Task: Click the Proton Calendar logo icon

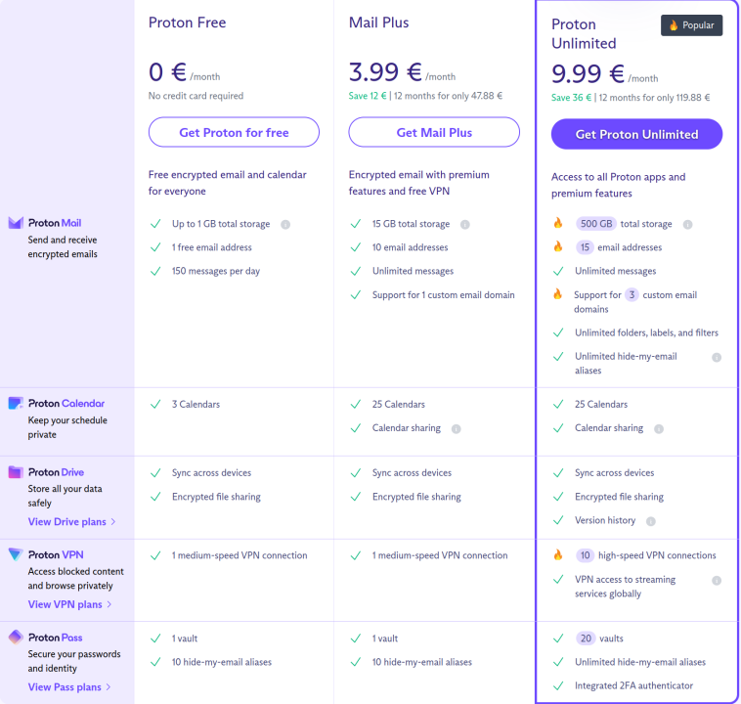Action: 16,403
